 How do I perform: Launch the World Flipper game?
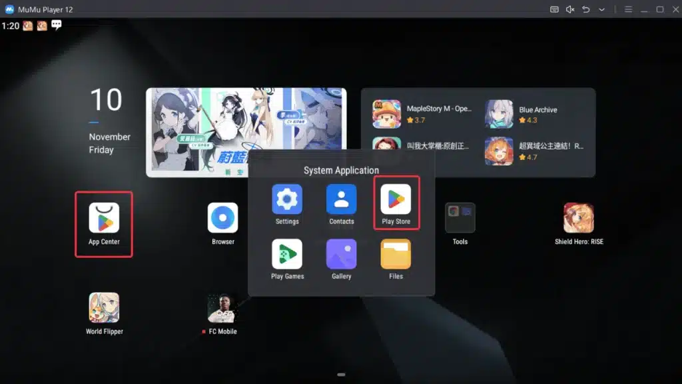tap(104, 307)
